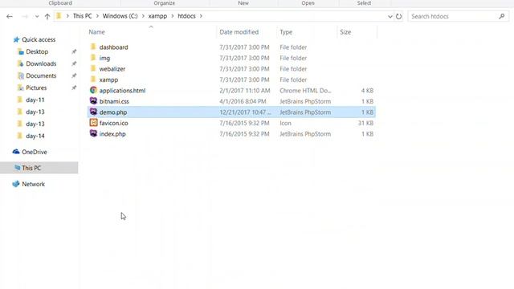Click the 2/1/2017 11:10 AM date cell
514x289 pixels.
pos(244,91)
